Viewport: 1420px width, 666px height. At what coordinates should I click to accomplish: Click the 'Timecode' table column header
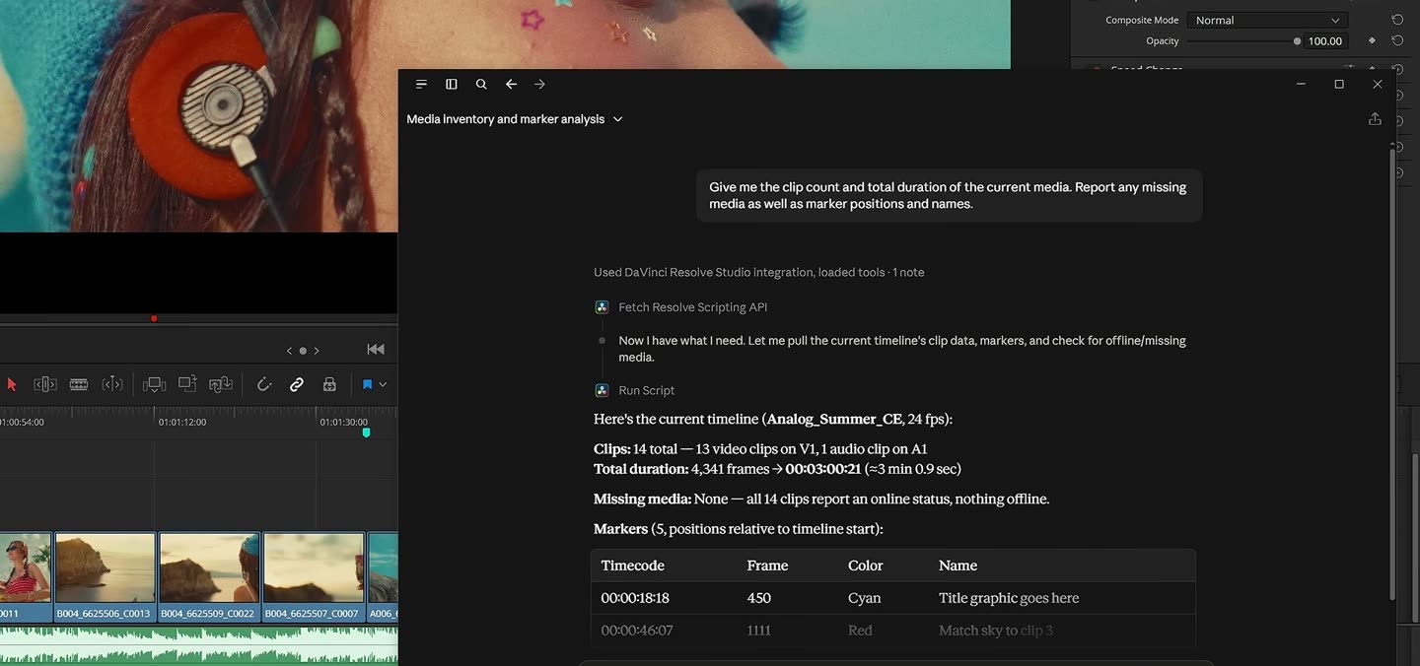[x=633, y=566]
